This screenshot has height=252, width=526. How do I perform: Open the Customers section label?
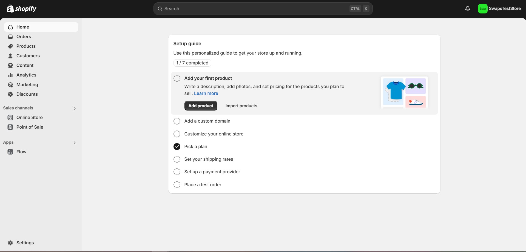[28, 56]
